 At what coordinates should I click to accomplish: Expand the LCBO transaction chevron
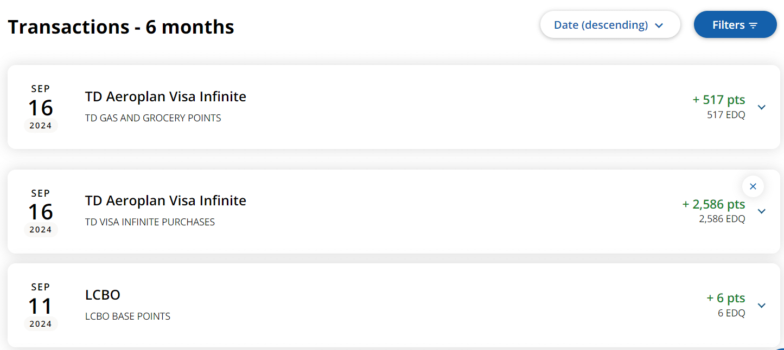pyautogui.click(x=762, y=306)
